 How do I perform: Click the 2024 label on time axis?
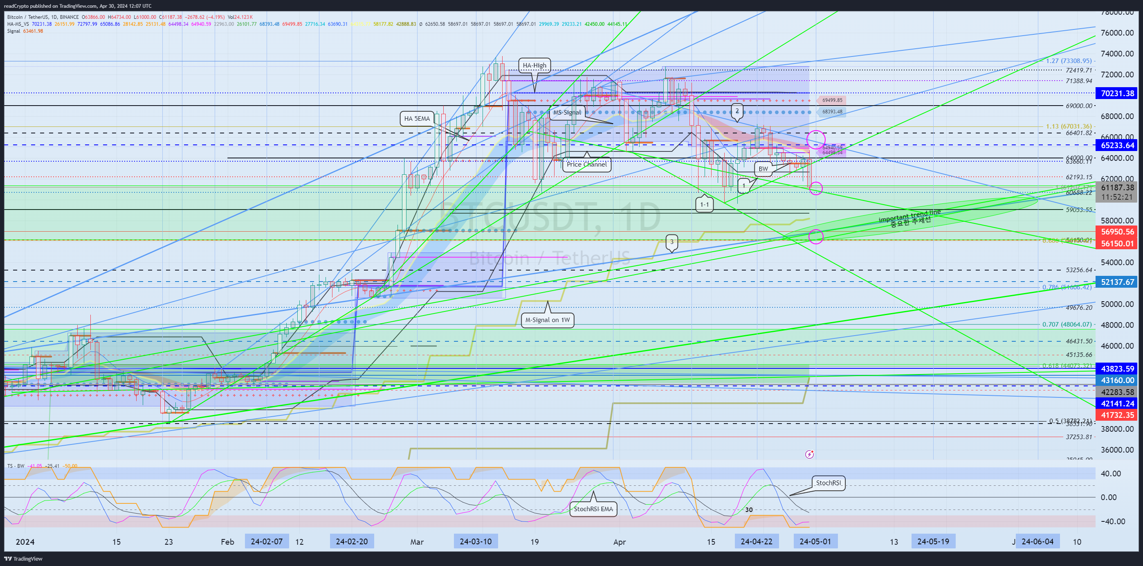[x=25, y=542]
